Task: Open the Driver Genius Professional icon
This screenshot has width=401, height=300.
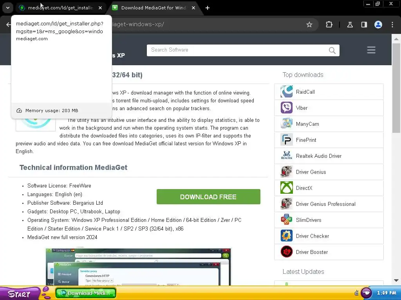Action: tap(286, 204)
